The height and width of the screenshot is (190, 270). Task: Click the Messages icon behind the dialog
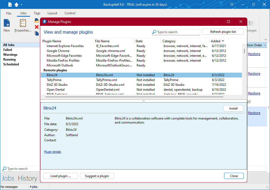pos(251,23)
